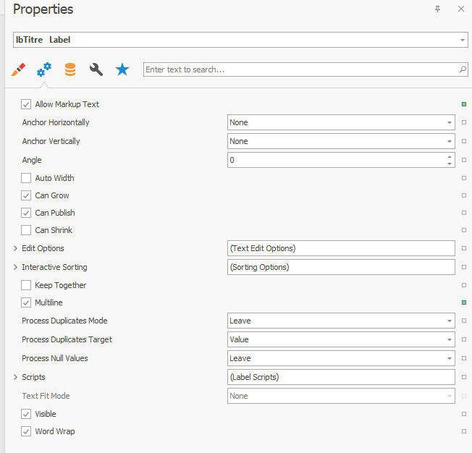Click the search magnifier icon

pyautogui.click(x=463, y=69)
